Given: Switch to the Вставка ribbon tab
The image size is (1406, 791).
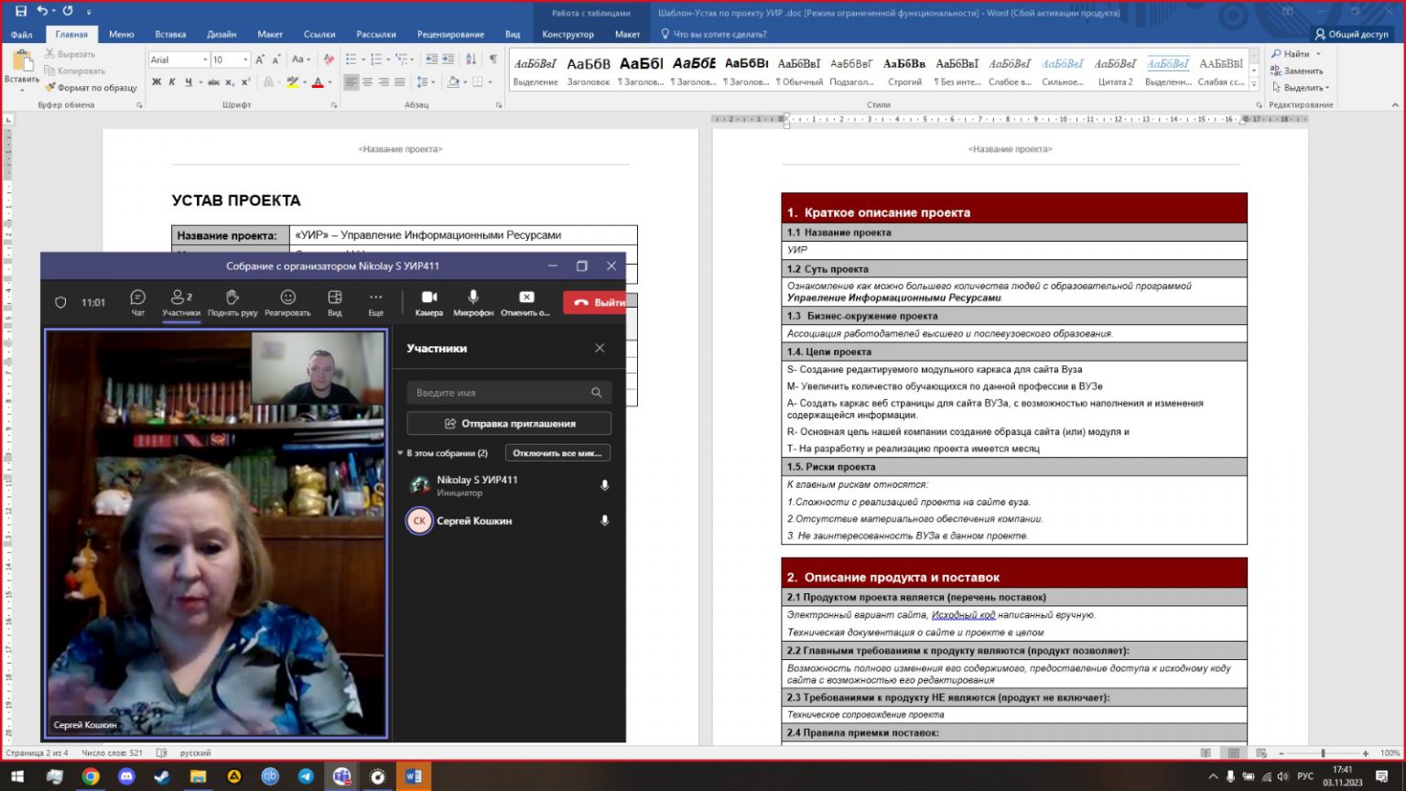Looking at the screenshot, I should tap(170, 34).
